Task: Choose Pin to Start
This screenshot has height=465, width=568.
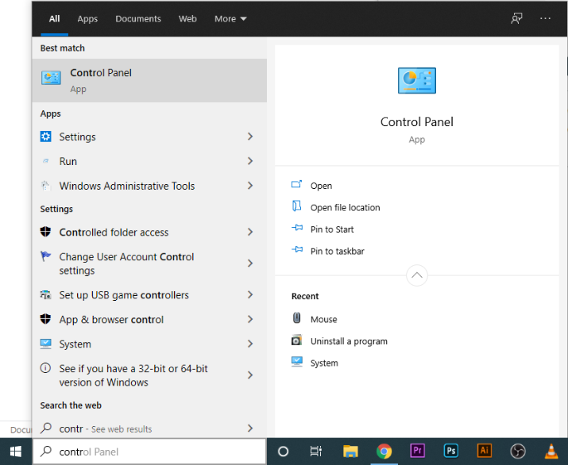Action: pyautogui.click(x=332, y=229)
